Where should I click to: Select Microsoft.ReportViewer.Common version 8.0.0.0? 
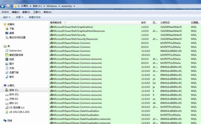pos(125,47)
